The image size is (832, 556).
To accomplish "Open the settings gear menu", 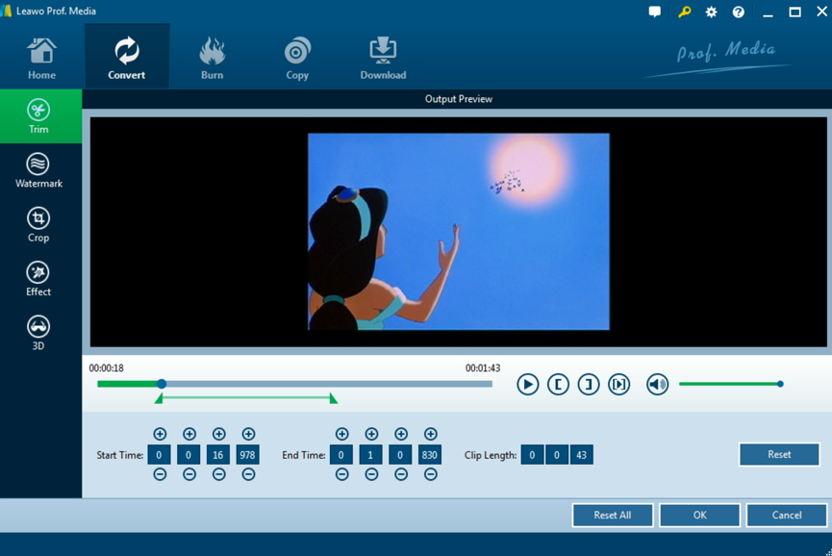I will [710, 12].
